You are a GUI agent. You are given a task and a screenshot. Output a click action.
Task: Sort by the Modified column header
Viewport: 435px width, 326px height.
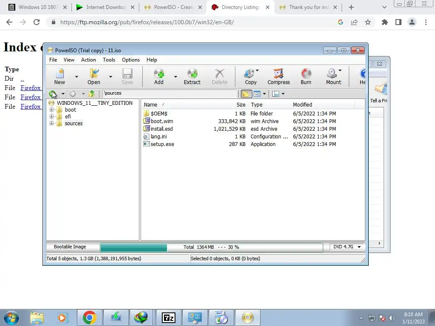[322, 104]
